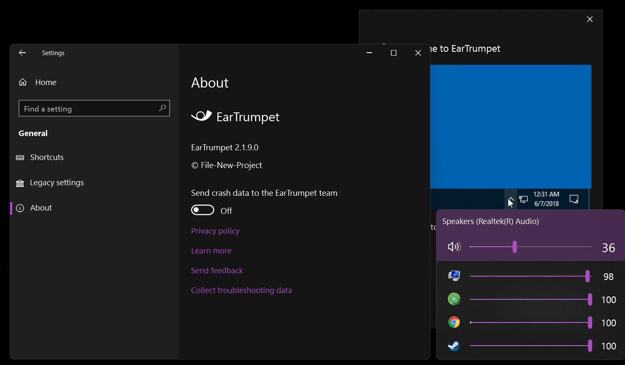Click the large 'About' page heading
The height and width of the screenshot is (365, 625).
pyautogui.click(x=210, y=83)
